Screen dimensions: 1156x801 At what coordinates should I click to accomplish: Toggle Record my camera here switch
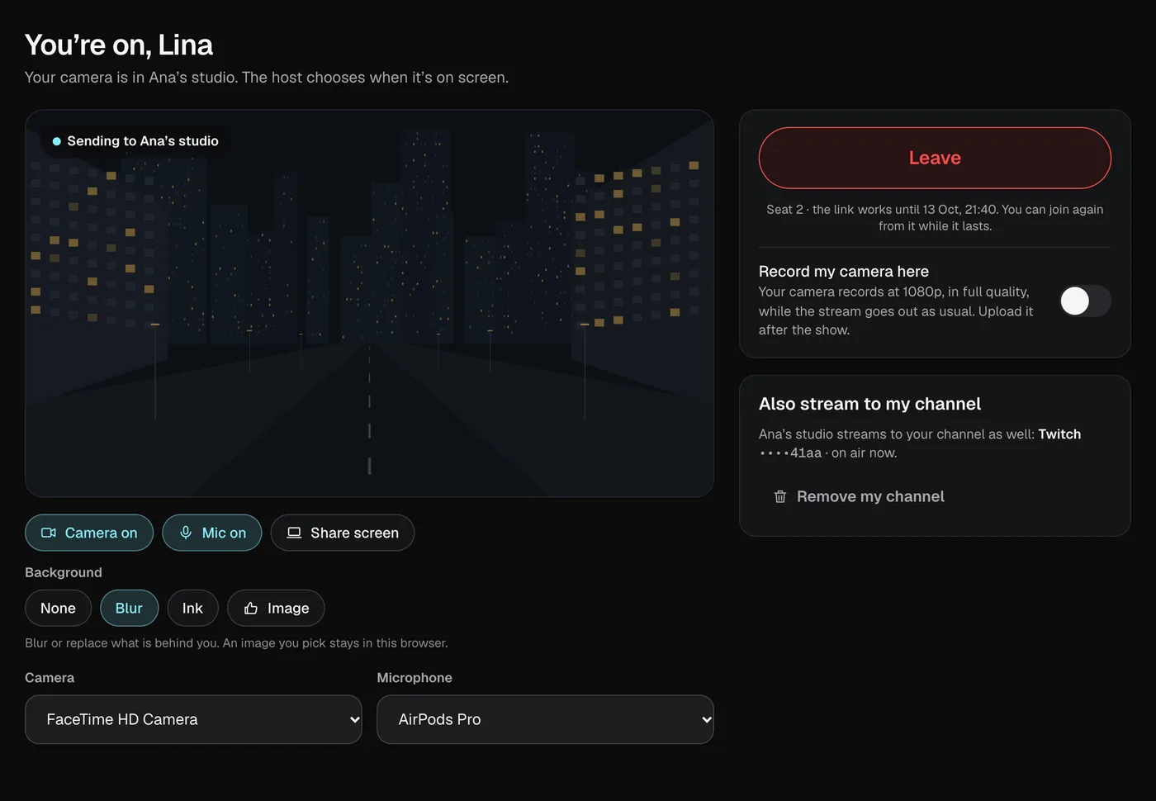tap(1085, 301)
